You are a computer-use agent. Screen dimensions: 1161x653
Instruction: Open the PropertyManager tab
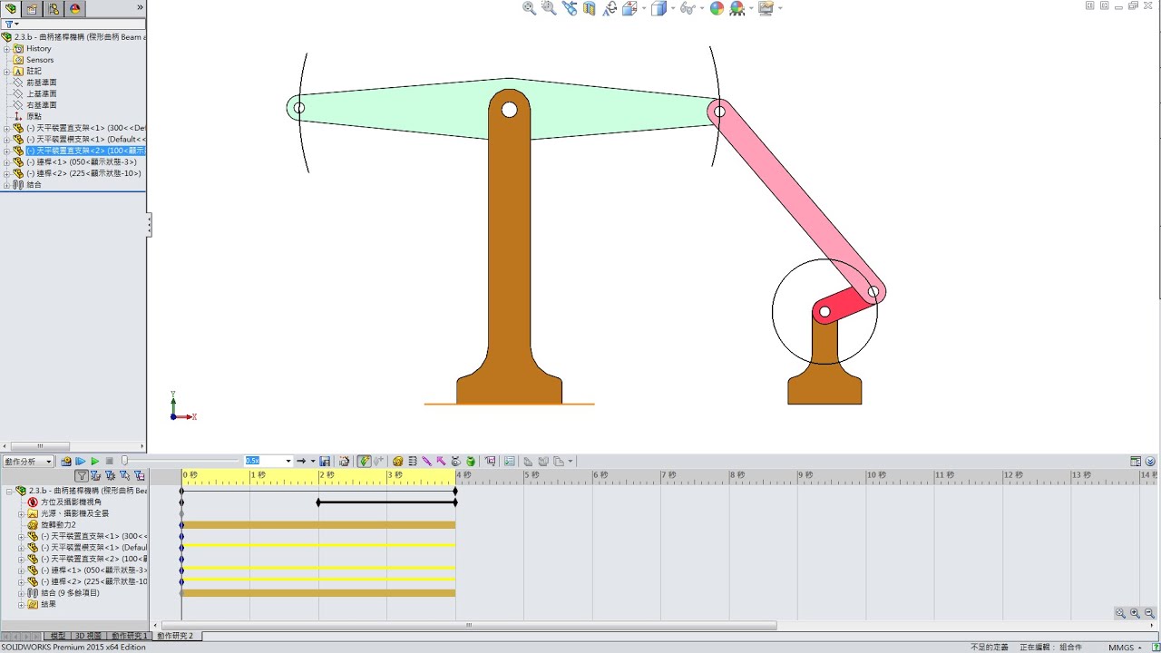[33, 8]
